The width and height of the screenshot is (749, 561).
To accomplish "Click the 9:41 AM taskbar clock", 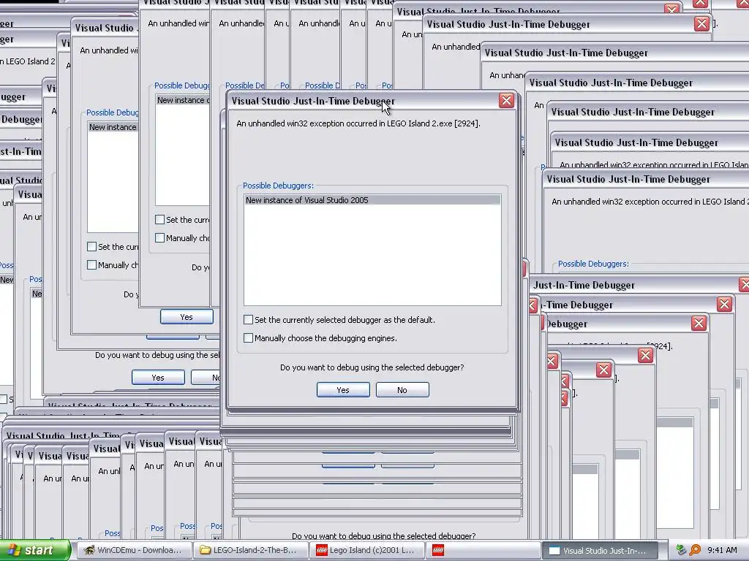I will pos(722,550).
